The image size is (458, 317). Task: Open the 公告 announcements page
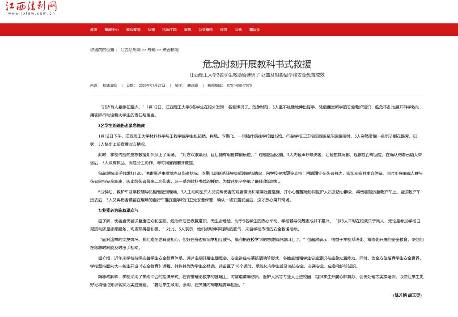[x=238, y=30]
